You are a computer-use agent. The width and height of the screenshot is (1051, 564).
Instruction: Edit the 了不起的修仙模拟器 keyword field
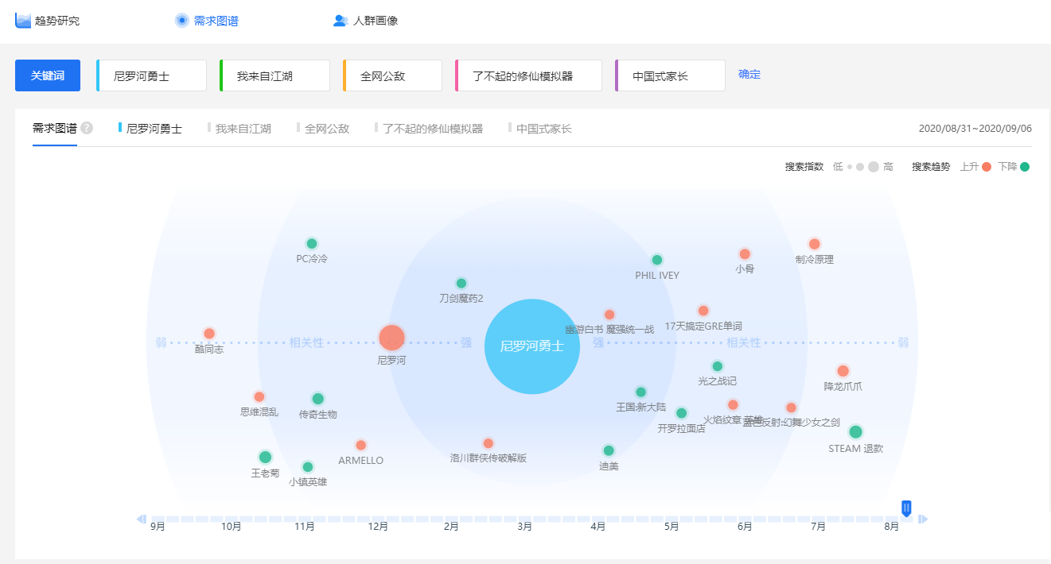[x=528, y=75]
